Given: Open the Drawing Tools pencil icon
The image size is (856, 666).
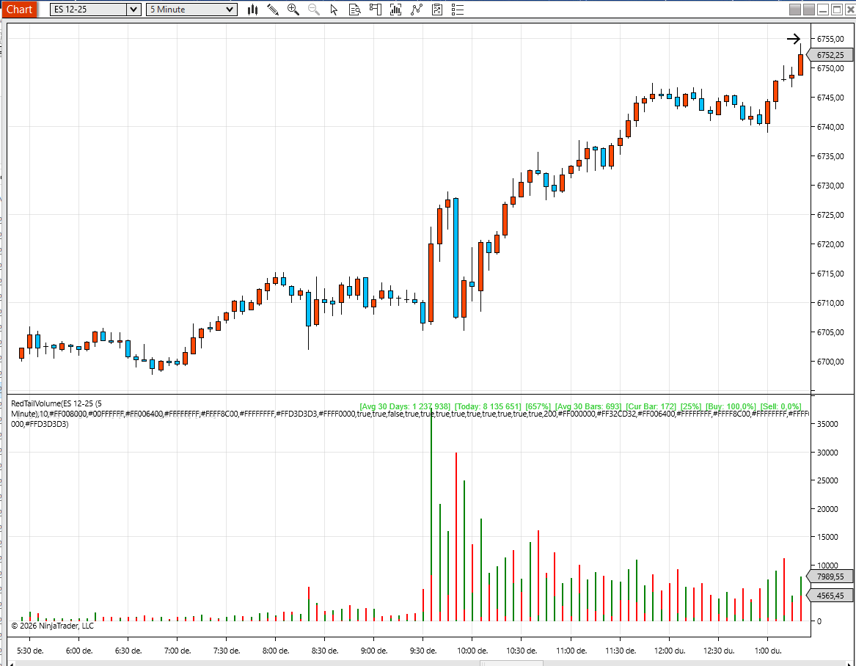Looking at the screenshot, I should [x=272, y=10].
